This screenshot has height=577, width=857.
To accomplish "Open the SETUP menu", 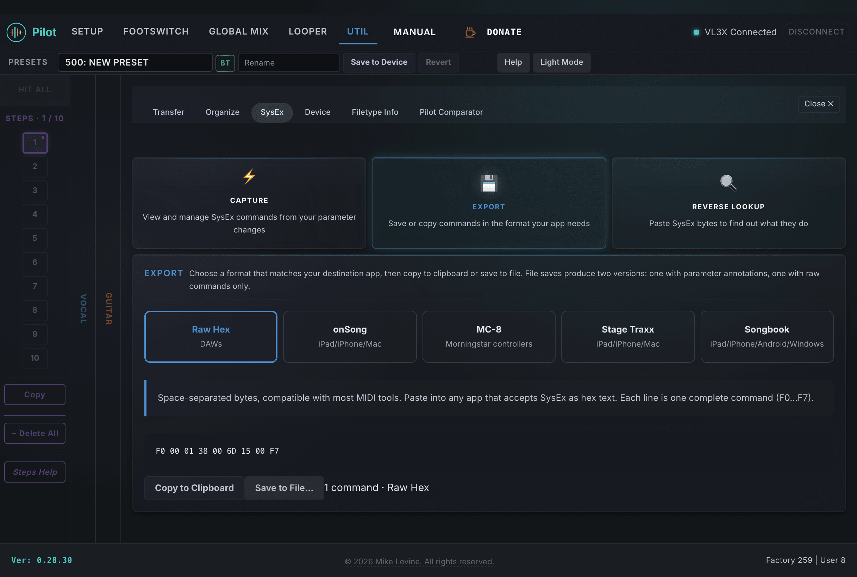I will 87,32.
